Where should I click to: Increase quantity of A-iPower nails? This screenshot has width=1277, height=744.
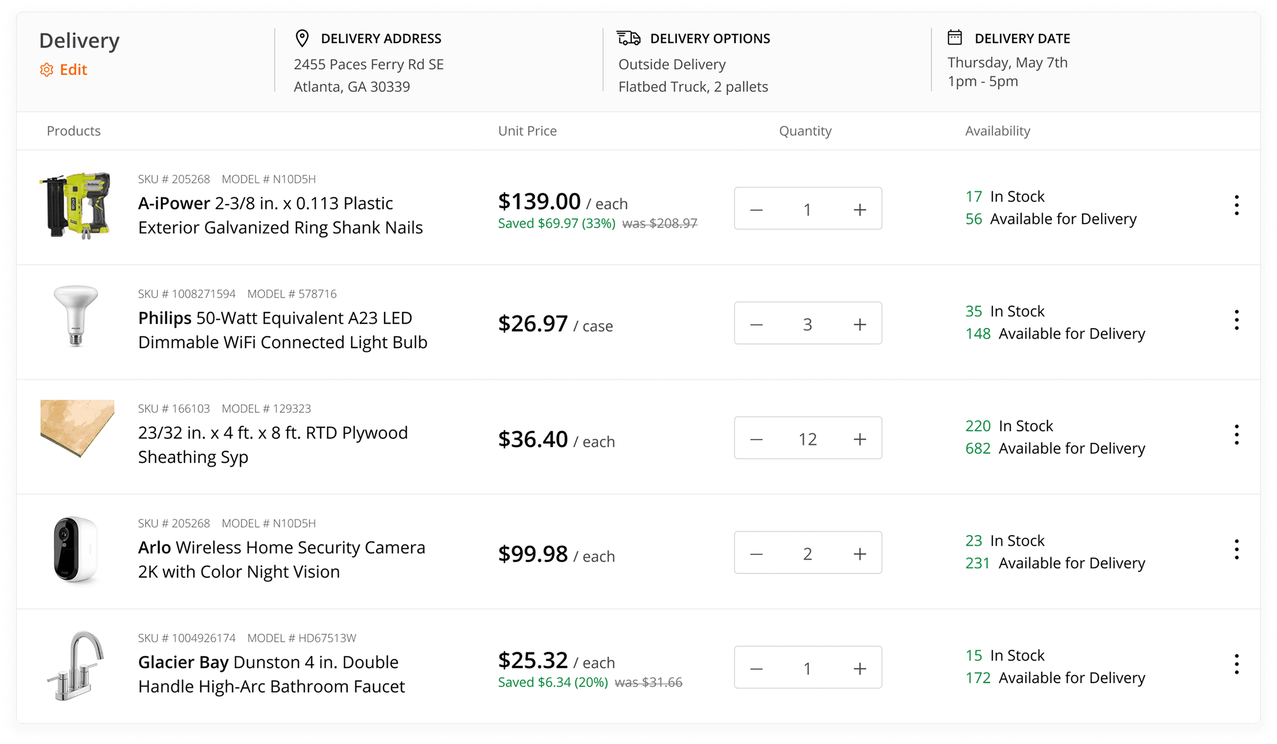[x=859, y=210]
